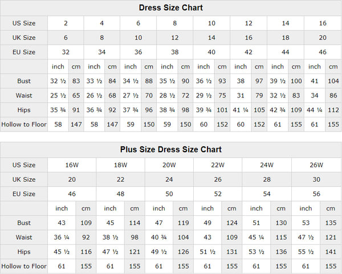Screen dimensions: 342x274
Task: Click the Bust row label in Plus Size chart
Action: click(24, 223)
